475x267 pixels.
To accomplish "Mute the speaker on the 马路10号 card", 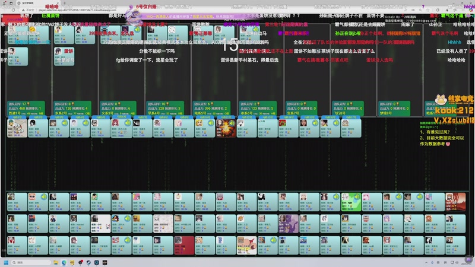I will (211, 123).
